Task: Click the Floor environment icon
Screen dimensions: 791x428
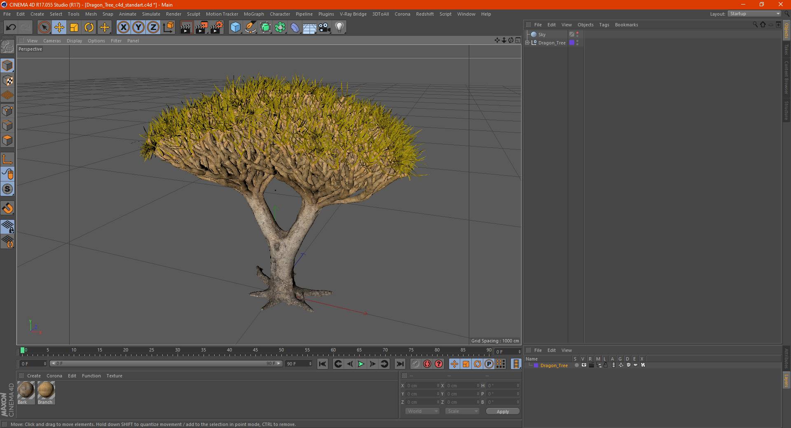Action: [x=310, y=27]
